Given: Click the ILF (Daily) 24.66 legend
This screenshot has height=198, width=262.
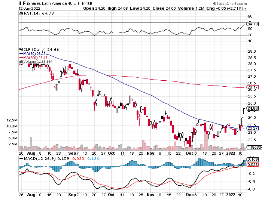Looking at the screenshot, I should pyautogui.click(x=42, y=50).
